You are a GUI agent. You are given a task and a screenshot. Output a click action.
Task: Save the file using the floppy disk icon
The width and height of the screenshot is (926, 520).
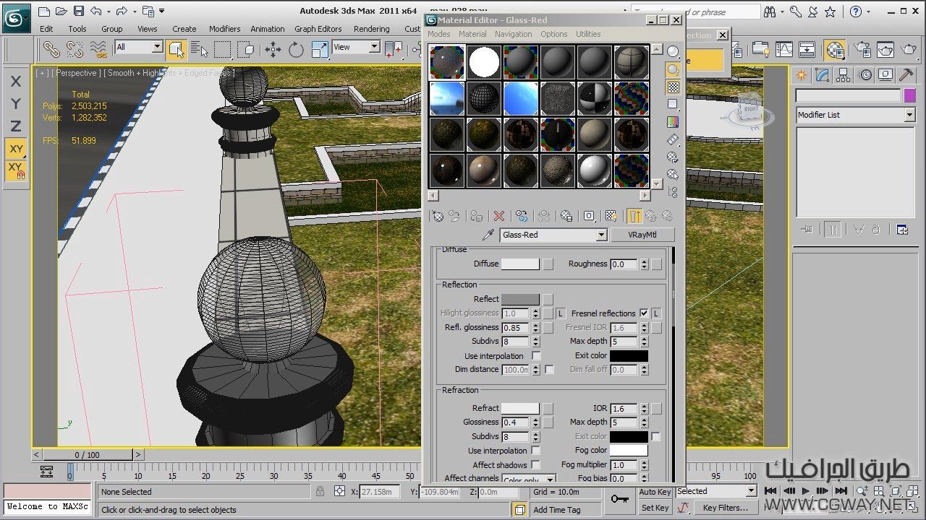tap(78, 11)
